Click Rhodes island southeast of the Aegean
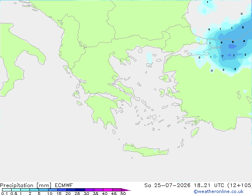This screenshot has height=195, width=252. 195,132
